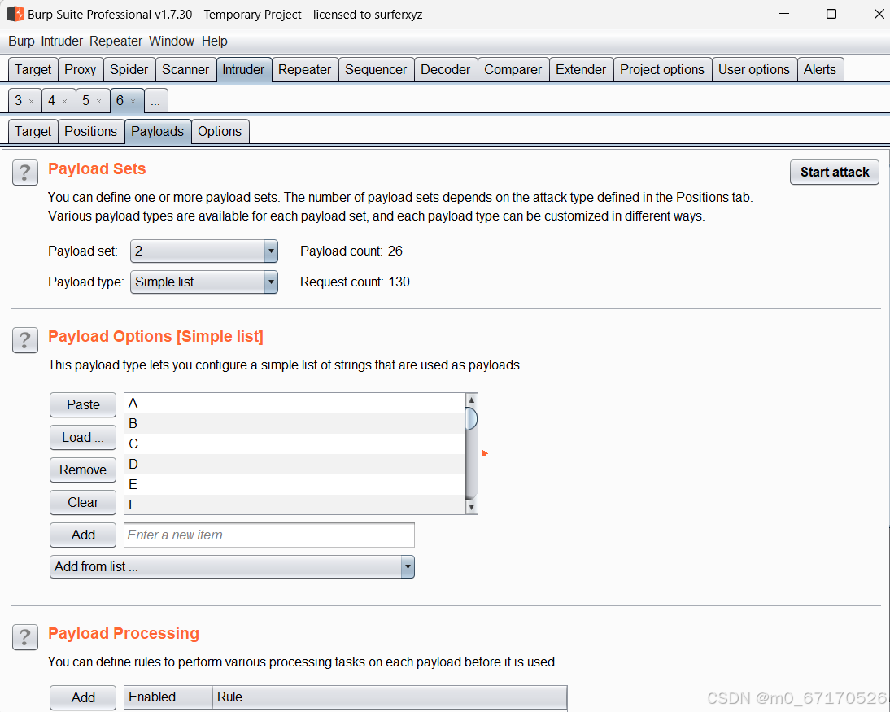Viewport: 890px width, 712px height.
Task: Open help for Payload Sets section
Action: (25, 173)
